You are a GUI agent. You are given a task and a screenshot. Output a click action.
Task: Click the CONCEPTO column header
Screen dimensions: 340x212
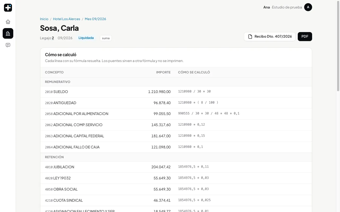(x=54, y=72)
